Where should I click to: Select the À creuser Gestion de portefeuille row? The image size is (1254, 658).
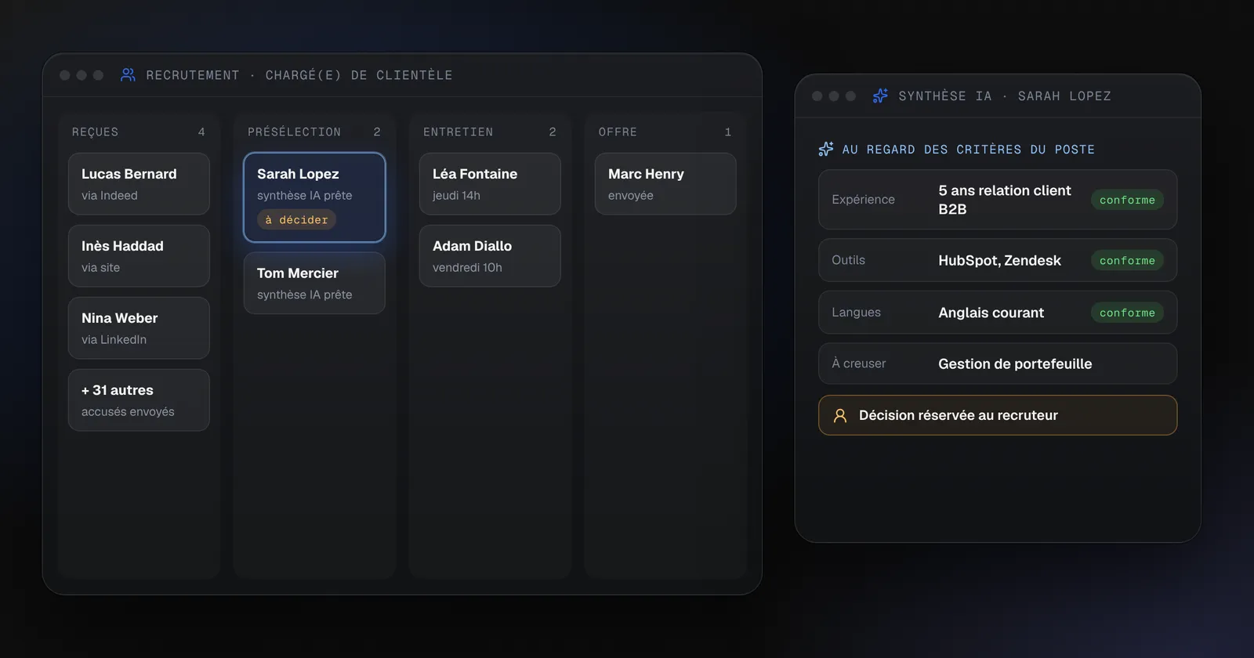998,363
